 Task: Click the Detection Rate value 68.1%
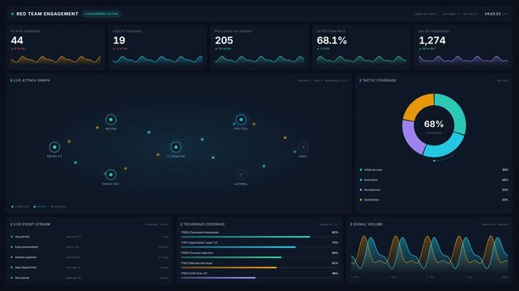[332, 40]
